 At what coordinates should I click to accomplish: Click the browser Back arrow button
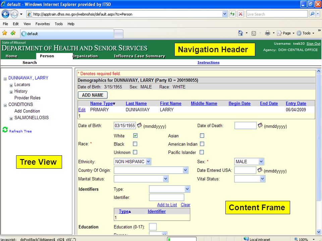click(x=6, y=14)
